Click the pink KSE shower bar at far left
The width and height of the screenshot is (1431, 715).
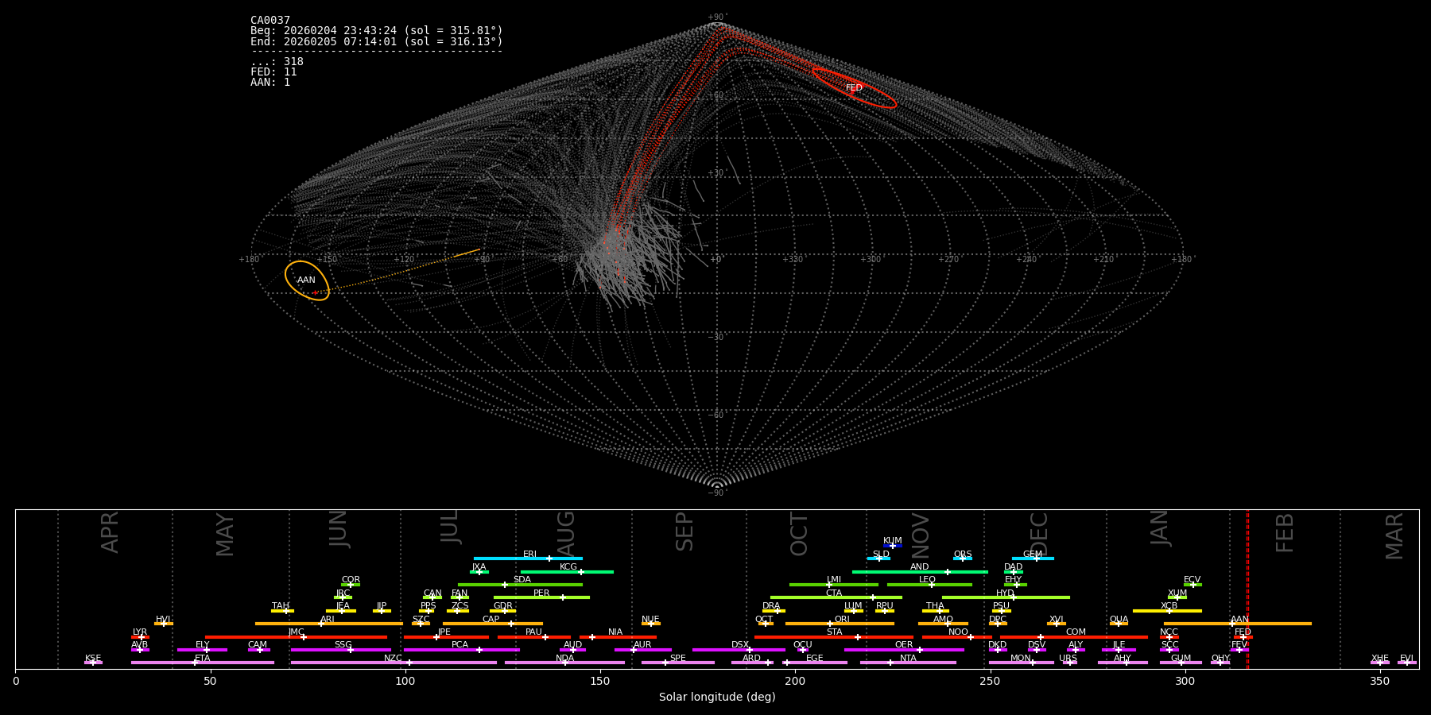coord(93,663)
